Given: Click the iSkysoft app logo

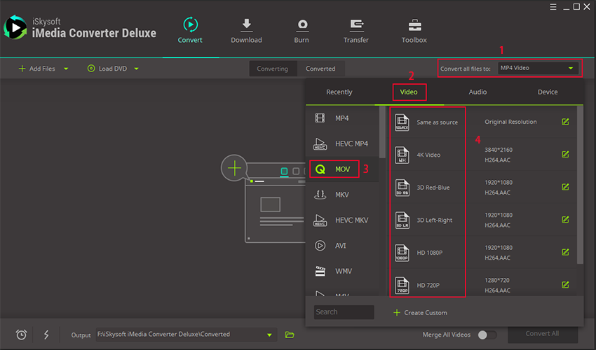Looking at the screenshot, I should 15,27.
